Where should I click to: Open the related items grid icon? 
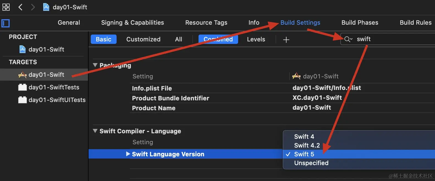(x=6, y=7)
